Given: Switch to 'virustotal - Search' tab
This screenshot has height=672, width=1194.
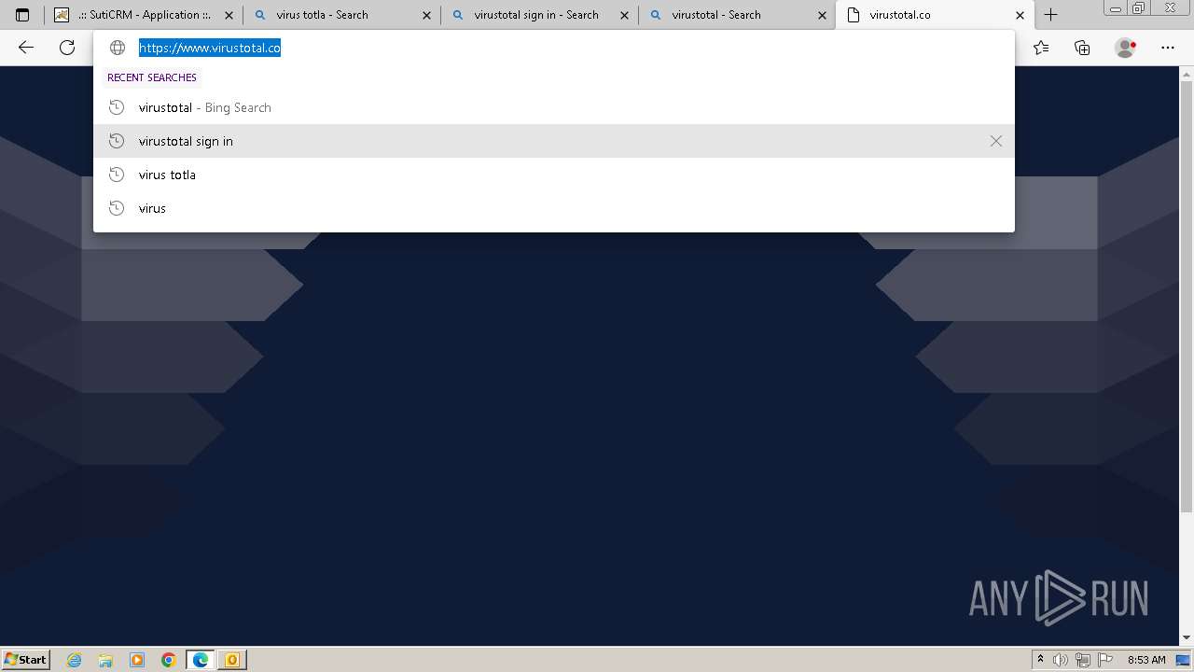Looking at the screenshot, I should click(x=737, y=15).
